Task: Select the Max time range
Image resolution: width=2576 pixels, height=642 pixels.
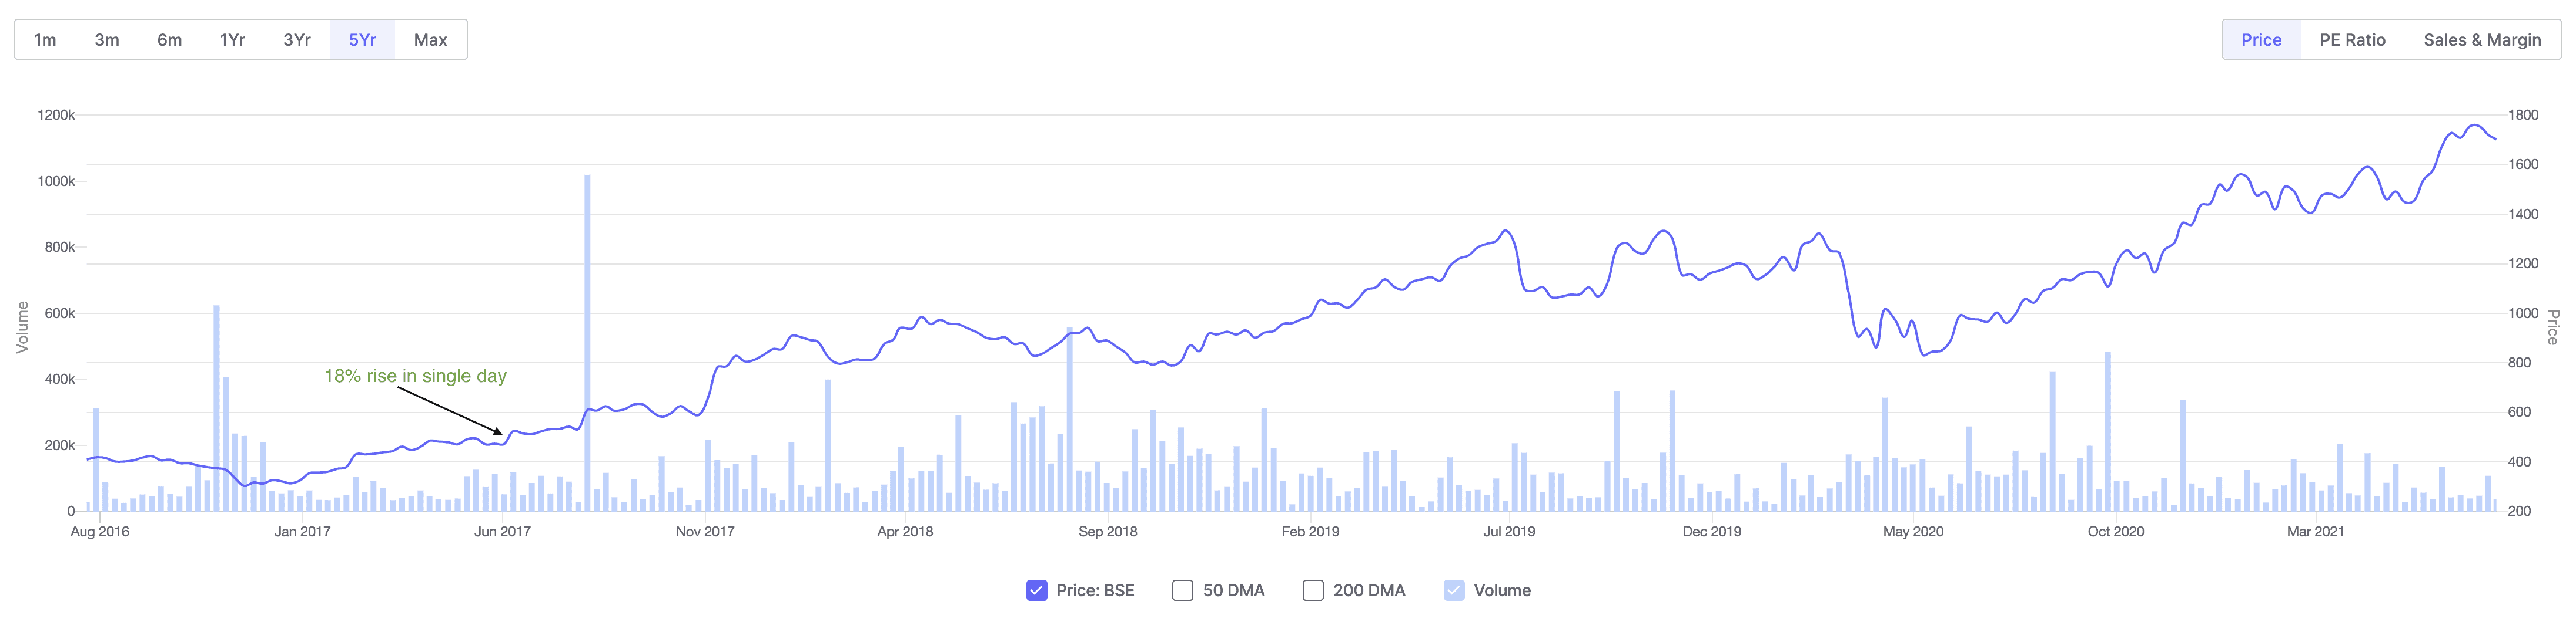Action: pyautogui.click(x=429, y=39)
